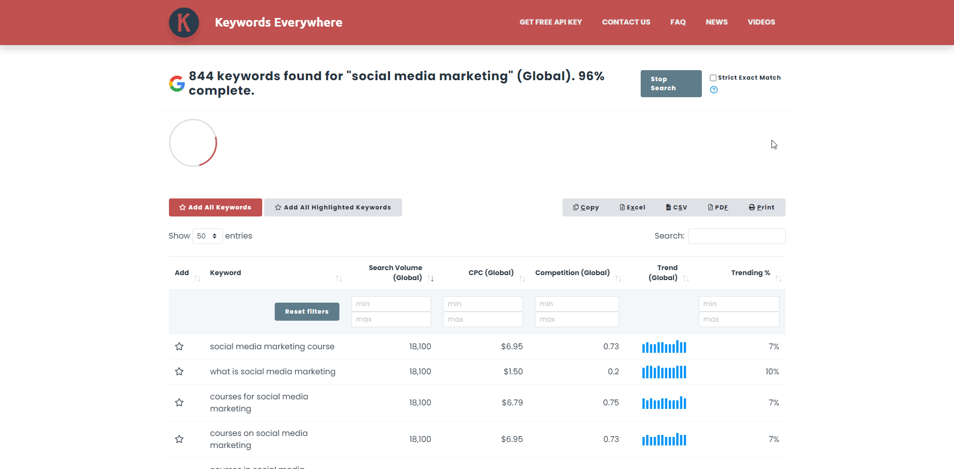
Task: Focus the table Search input field
Action: [x=736, y=236]
